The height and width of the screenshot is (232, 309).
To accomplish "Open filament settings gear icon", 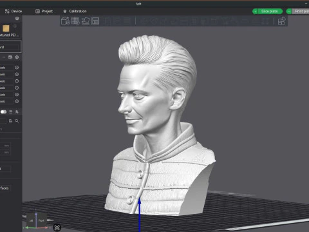I will pyautogui.click(x=17, y=57).
